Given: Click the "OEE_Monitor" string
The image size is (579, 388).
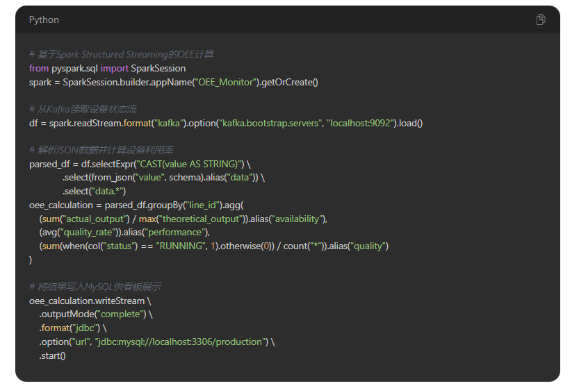Looking at the screenshot, I should pyautogui.click(x=227, y=82).
